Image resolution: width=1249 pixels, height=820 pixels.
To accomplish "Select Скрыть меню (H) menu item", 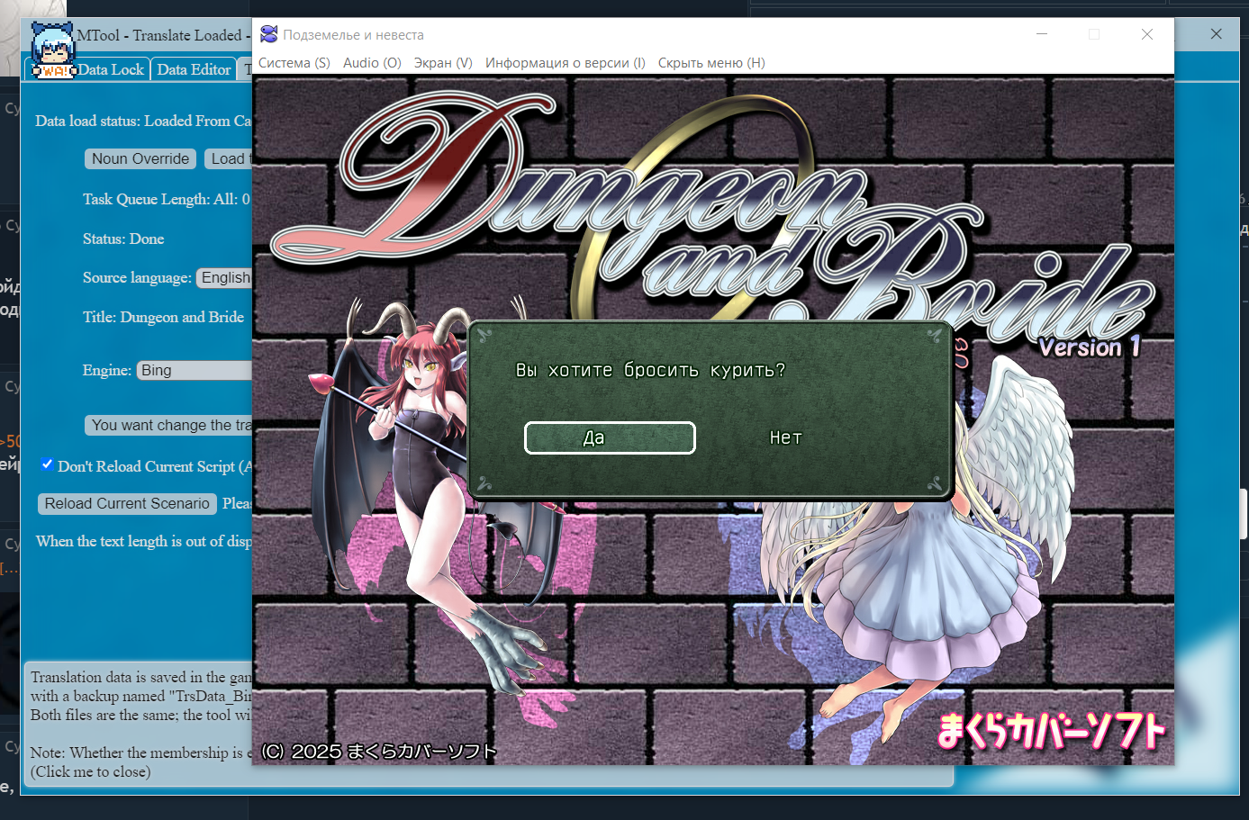I will (x=711, y=63).
